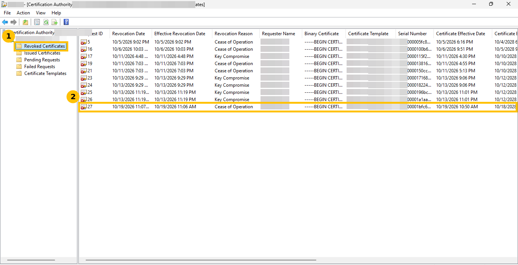This screenshot has width=518, height=265.
Task: Click the Back arrow toolbar icon
Action: pos(5,22)
